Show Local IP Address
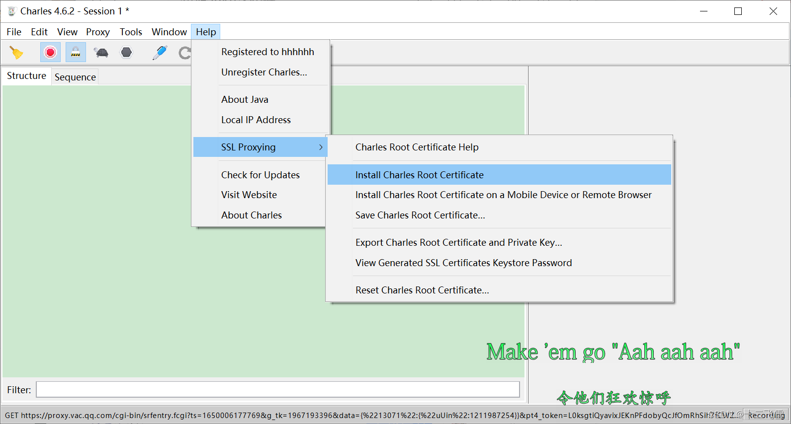Screen dimensions: 791x424 [x=256, y=120]
